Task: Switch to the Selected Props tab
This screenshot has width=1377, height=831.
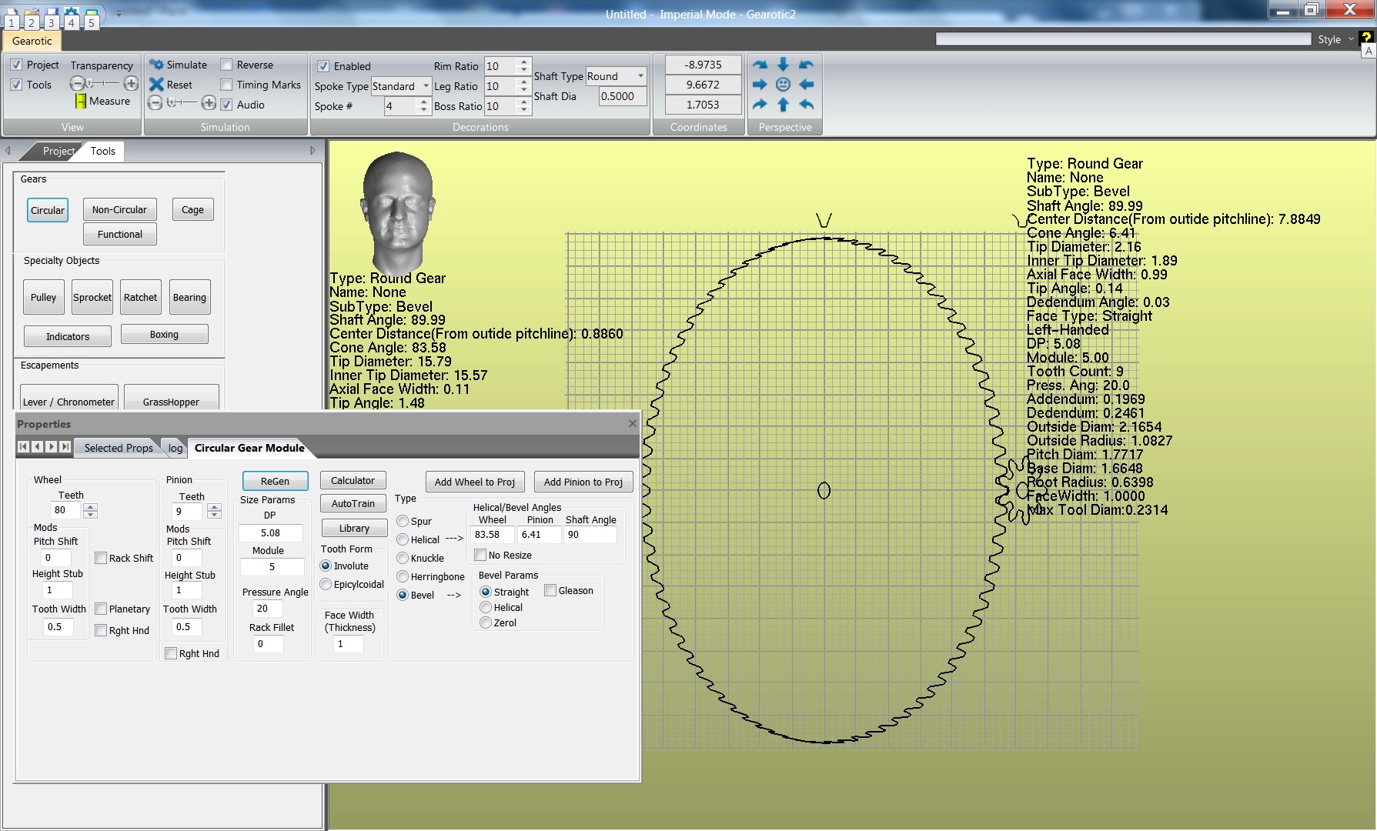Action: (119, 448)
